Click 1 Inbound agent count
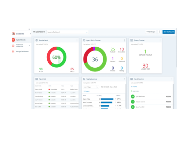This screenshot has height=141, width=189. pos(113,58)
